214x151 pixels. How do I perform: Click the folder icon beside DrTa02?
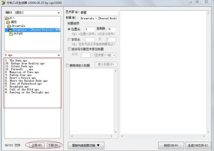tap(11, 34)
